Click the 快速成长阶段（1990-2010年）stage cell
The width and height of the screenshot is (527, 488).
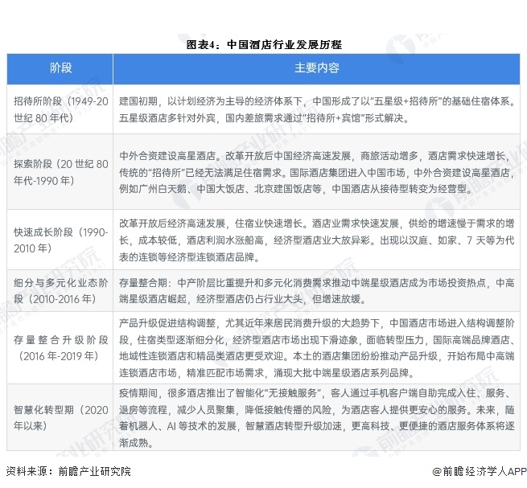point(60,240)
